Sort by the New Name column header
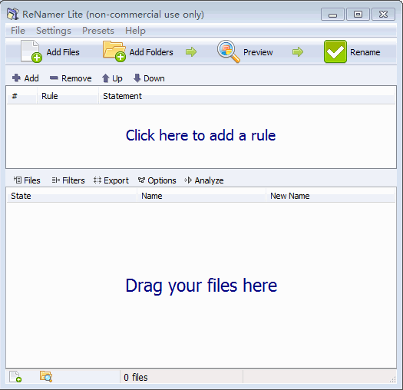This screenshot has width=403, height=390. tap(331, 196)
